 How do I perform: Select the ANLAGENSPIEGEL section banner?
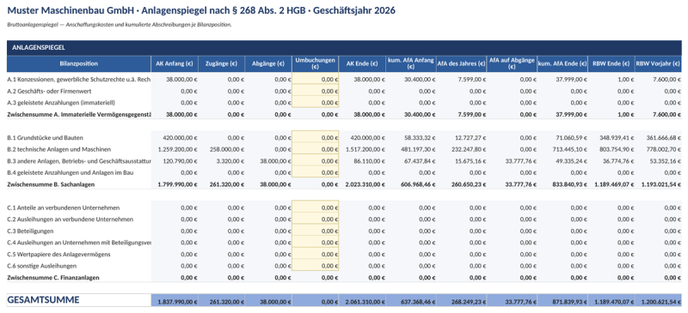(x=344, y=48)
